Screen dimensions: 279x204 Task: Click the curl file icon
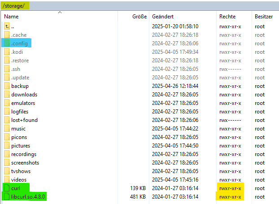[7, 188]
